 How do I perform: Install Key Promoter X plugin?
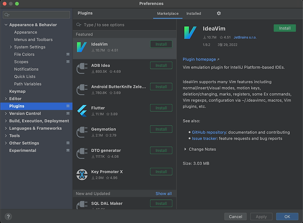[x=161, y=172]
